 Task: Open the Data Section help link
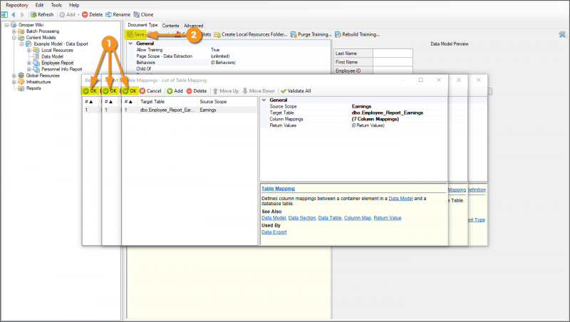(302, 218)
